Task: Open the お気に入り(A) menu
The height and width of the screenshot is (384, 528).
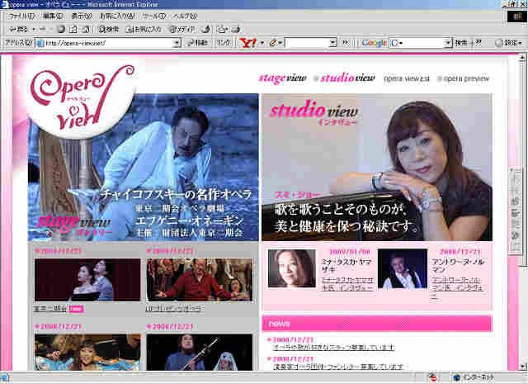Action: 117,17
